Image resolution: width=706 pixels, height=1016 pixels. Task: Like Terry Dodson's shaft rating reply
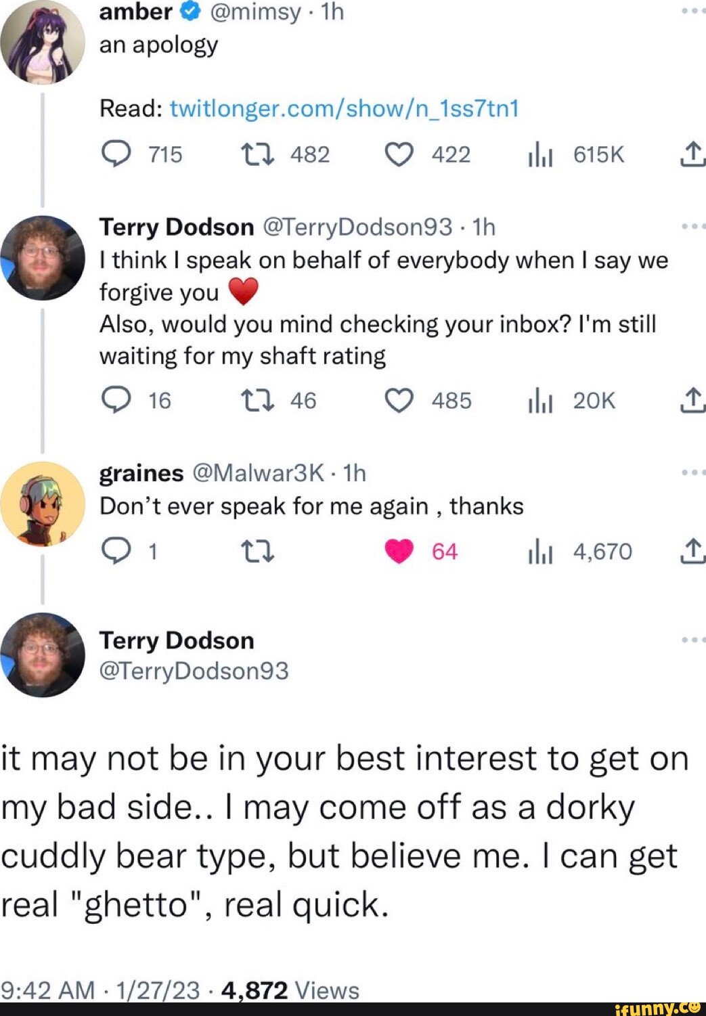tap(400, 400)
